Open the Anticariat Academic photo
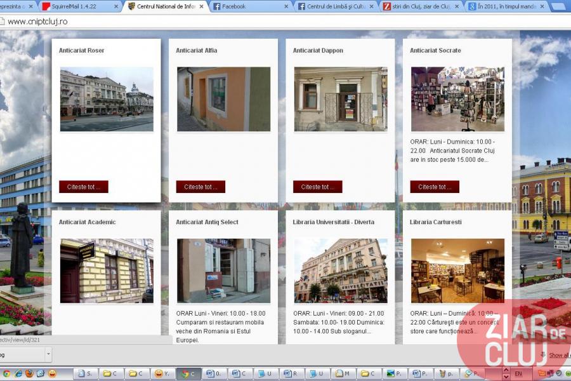This screenshot has width=571, height=381. coord(107,271)
